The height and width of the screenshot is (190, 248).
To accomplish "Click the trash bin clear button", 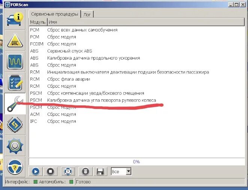I will (85, 172).
